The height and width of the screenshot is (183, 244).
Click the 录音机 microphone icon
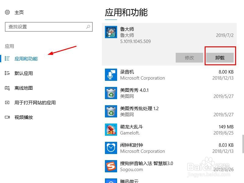(111, 75)
